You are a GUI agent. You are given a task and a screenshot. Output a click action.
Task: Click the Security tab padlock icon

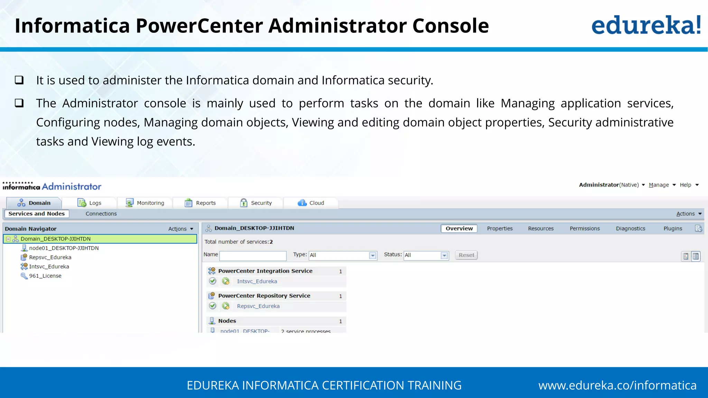244,203
